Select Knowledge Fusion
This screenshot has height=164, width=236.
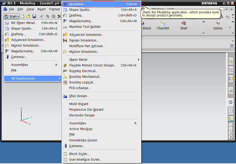tap(102, 140)
